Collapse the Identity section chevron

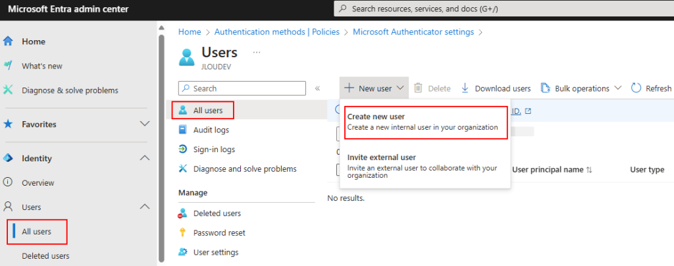point(145,158)
